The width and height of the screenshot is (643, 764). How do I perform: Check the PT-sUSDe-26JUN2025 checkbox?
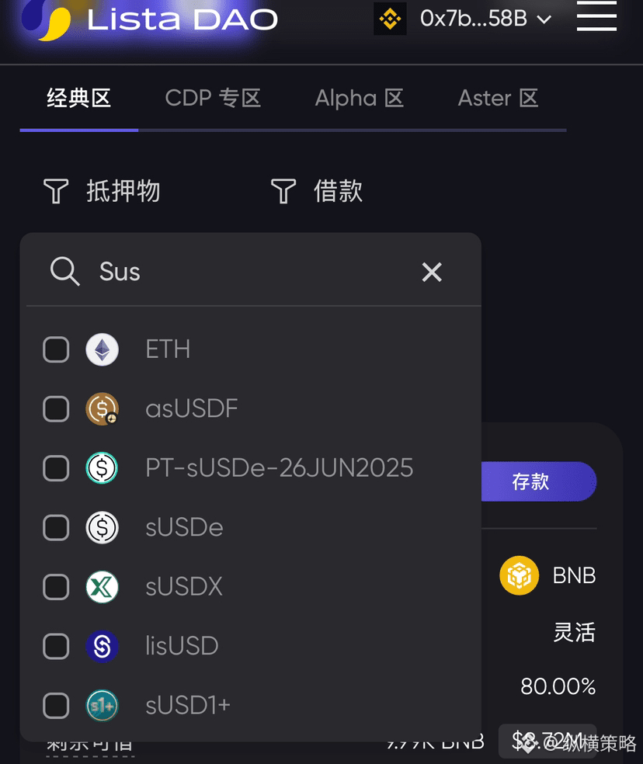pos(56,468)
